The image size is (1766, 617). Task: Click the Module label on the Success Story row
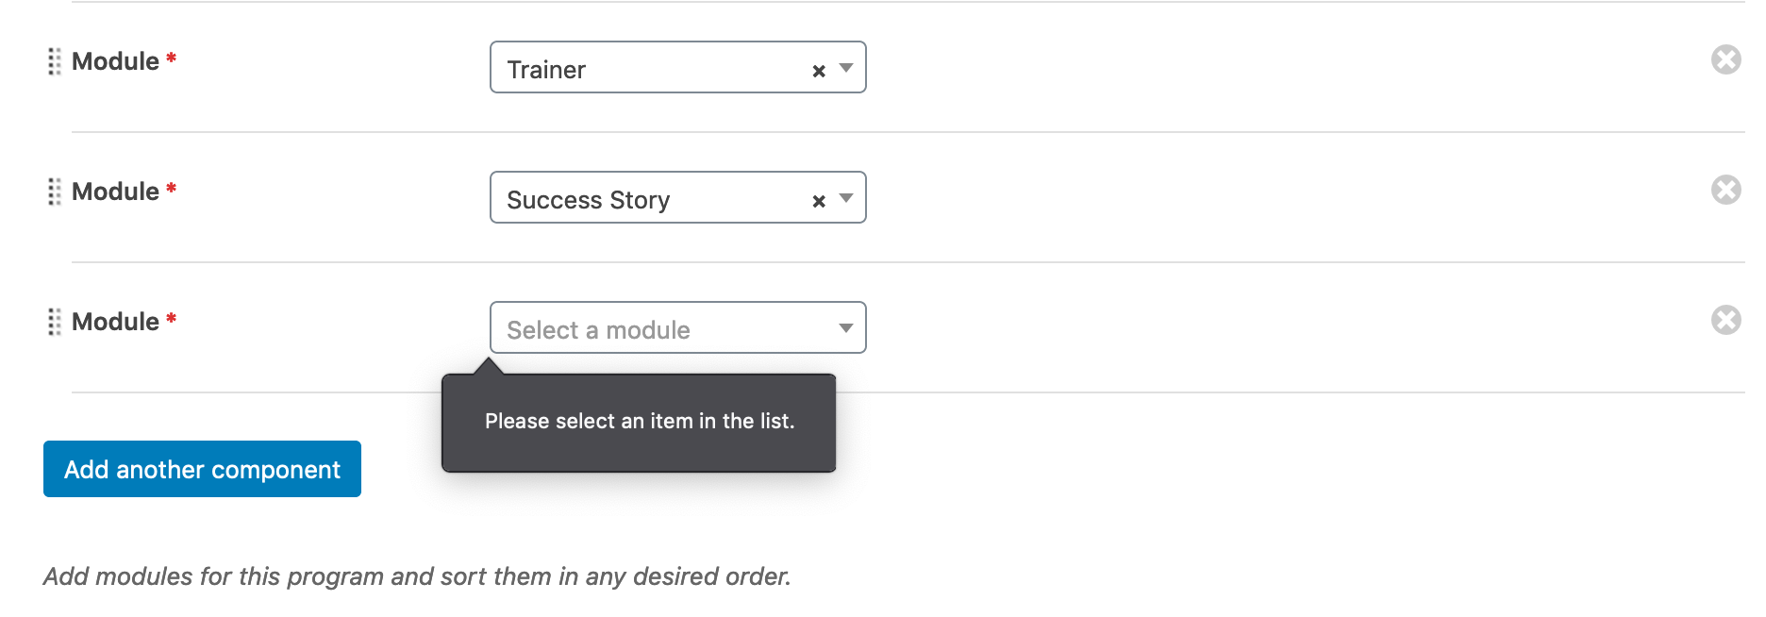pyautogui.click(x=116, y=192)
